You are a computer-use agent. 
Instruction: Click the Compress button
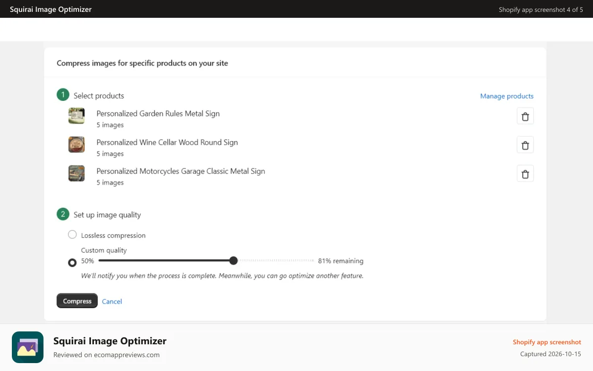(77, 301)
